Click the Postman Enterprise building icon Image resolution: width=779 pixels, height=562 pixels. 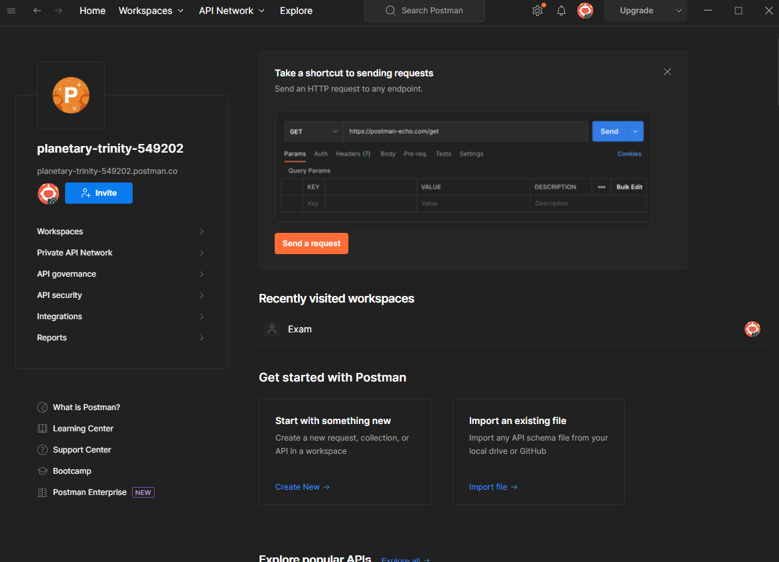click(x=42, y=492)
